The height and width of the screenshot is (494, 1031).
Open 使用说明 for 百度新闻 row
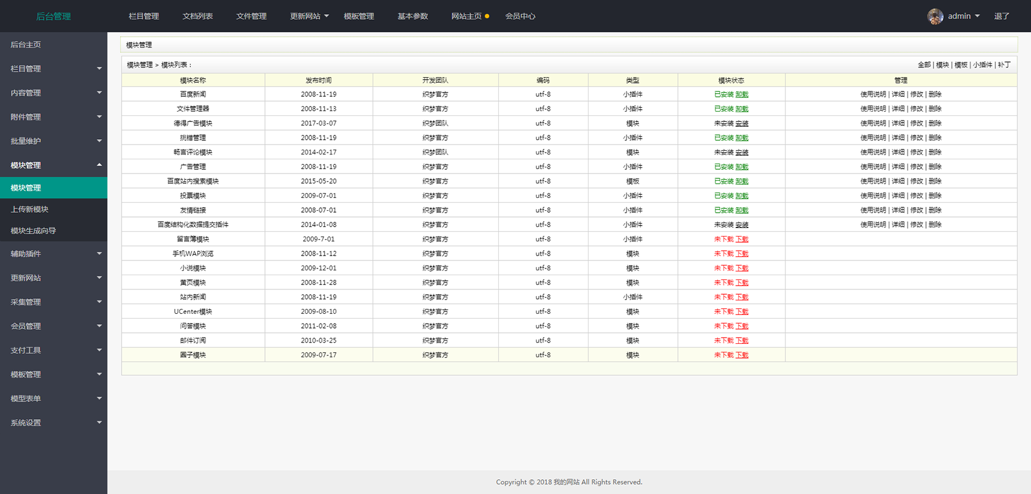pyautogui.click(x=873, y=94)
